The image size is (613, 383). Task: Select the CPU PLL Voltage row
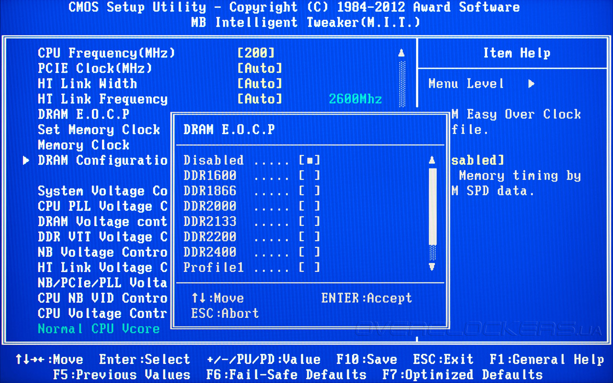pos(103,206)
